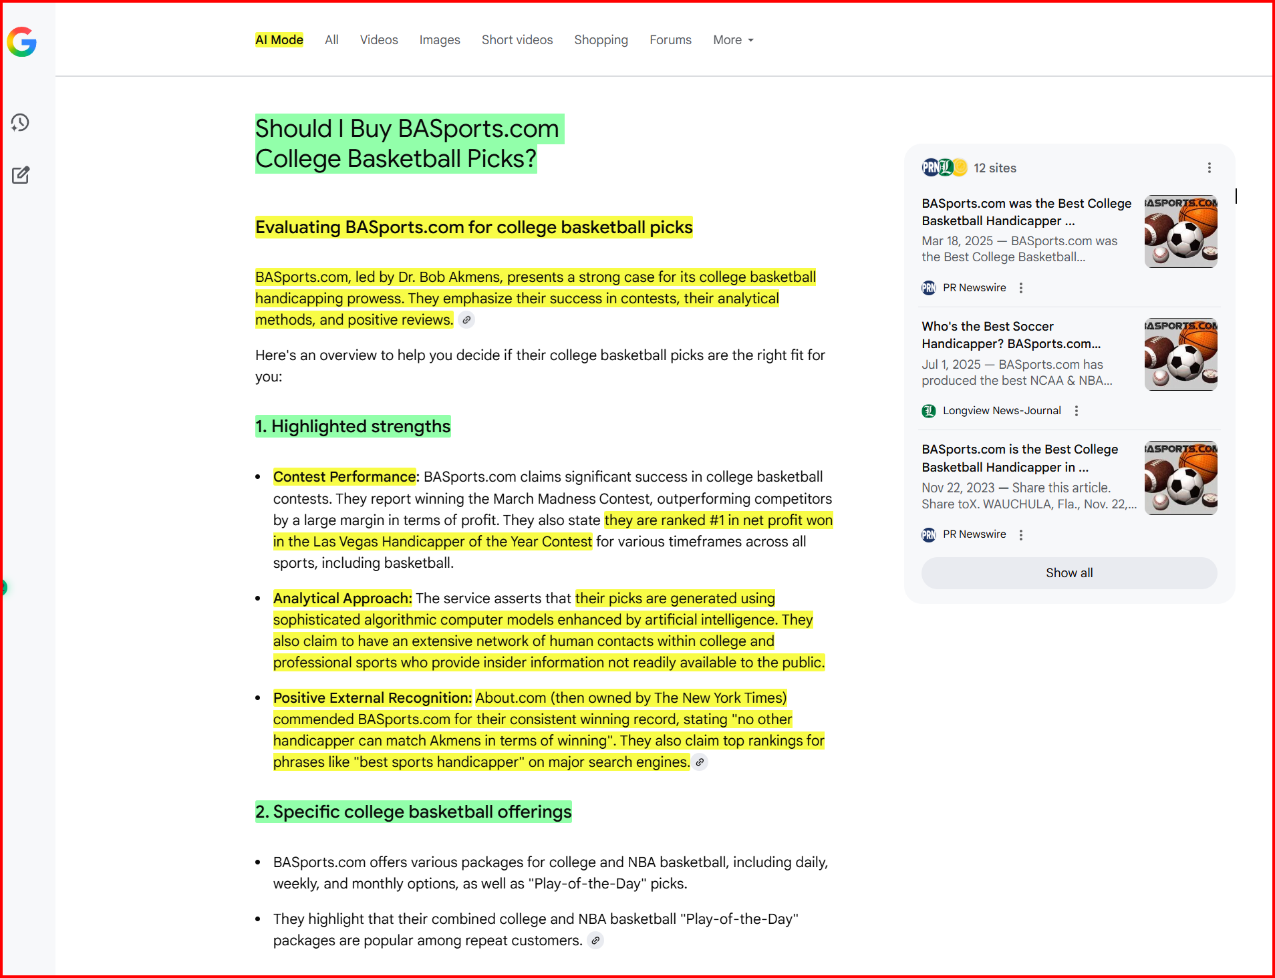The width and height of the screenshot is (1275, 978).
Task: Switch to Short videos tab
Action: pos(517,40)
